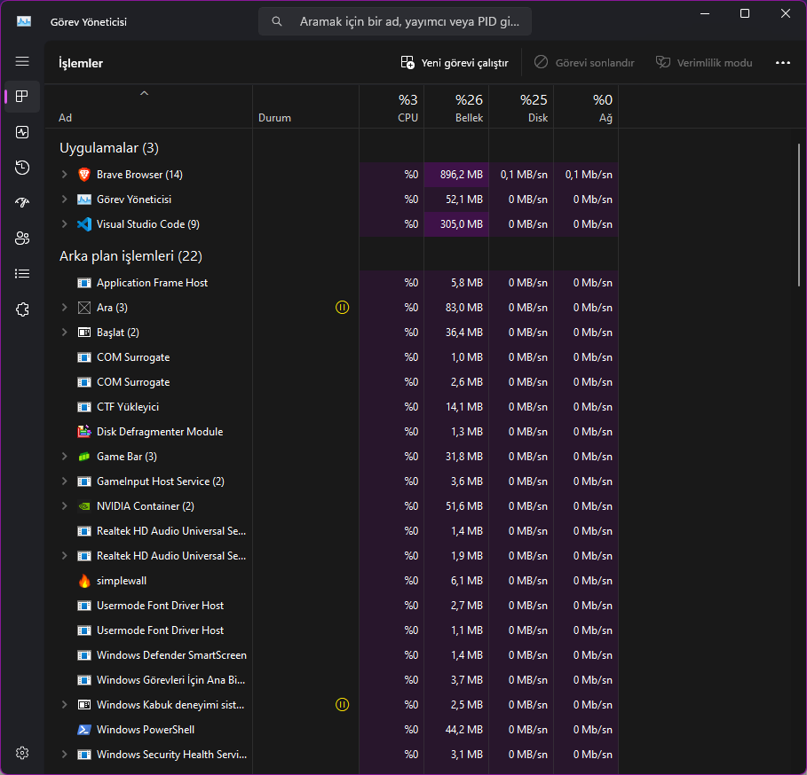The width and height of the screenshot is (807, 775).
Task: Open the Users sidebar icon
Action: [22, 238]
